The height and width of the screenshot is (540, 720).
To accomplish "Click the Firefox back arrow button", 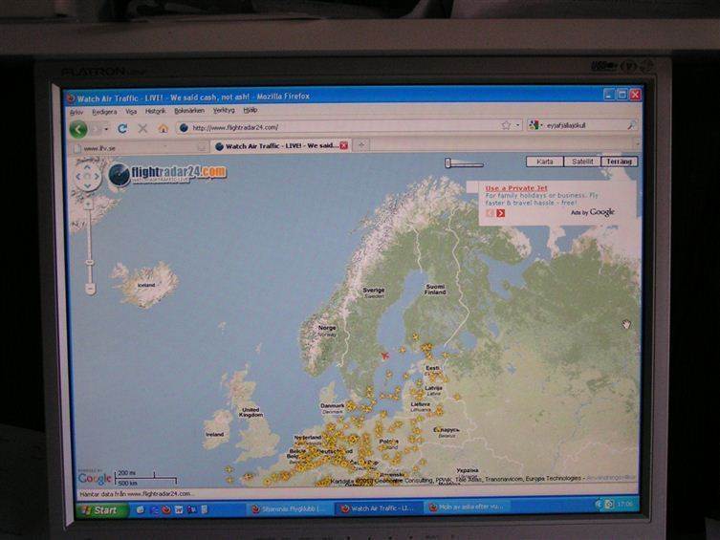I will 78,129.
